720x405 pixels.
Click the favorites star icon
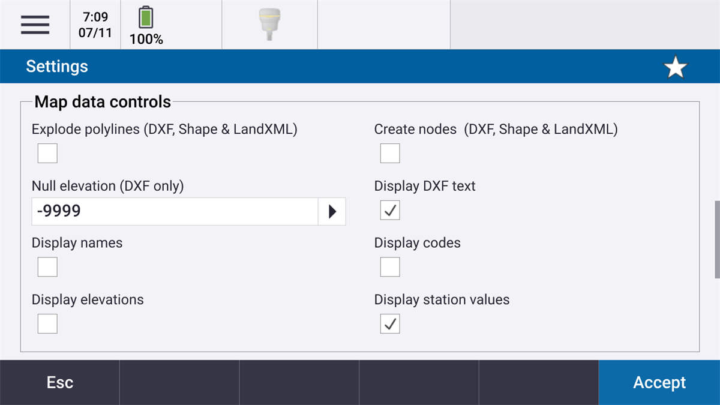tap(676, 67)
